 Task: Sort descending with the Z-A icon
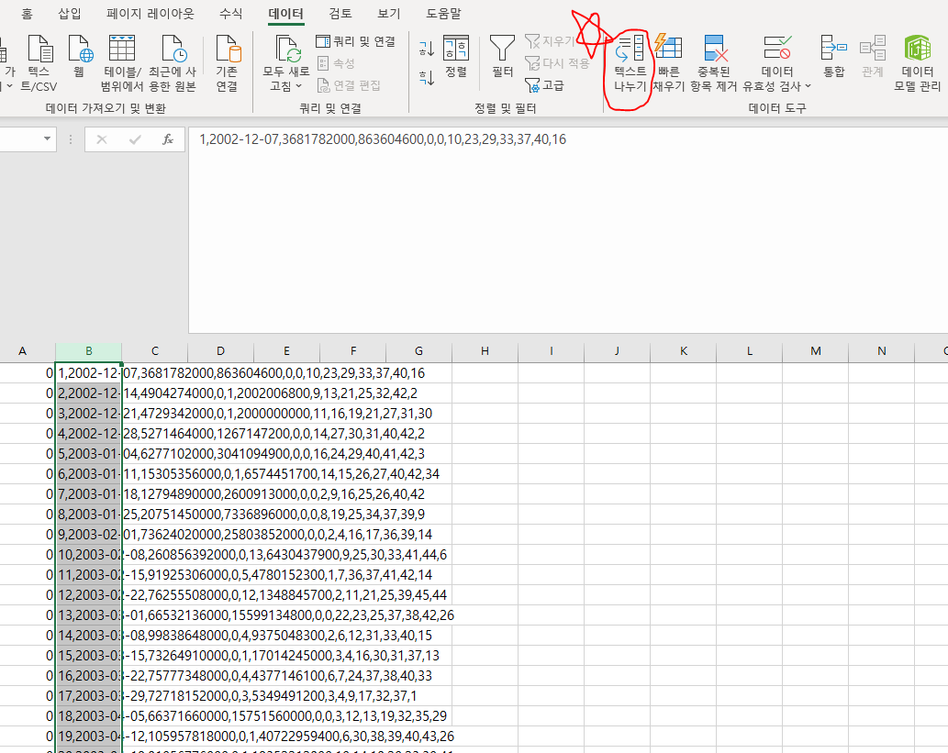click(x=426, y=77)
